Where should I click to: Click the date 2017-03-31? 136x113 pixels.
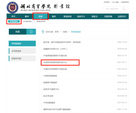[122, 103]
